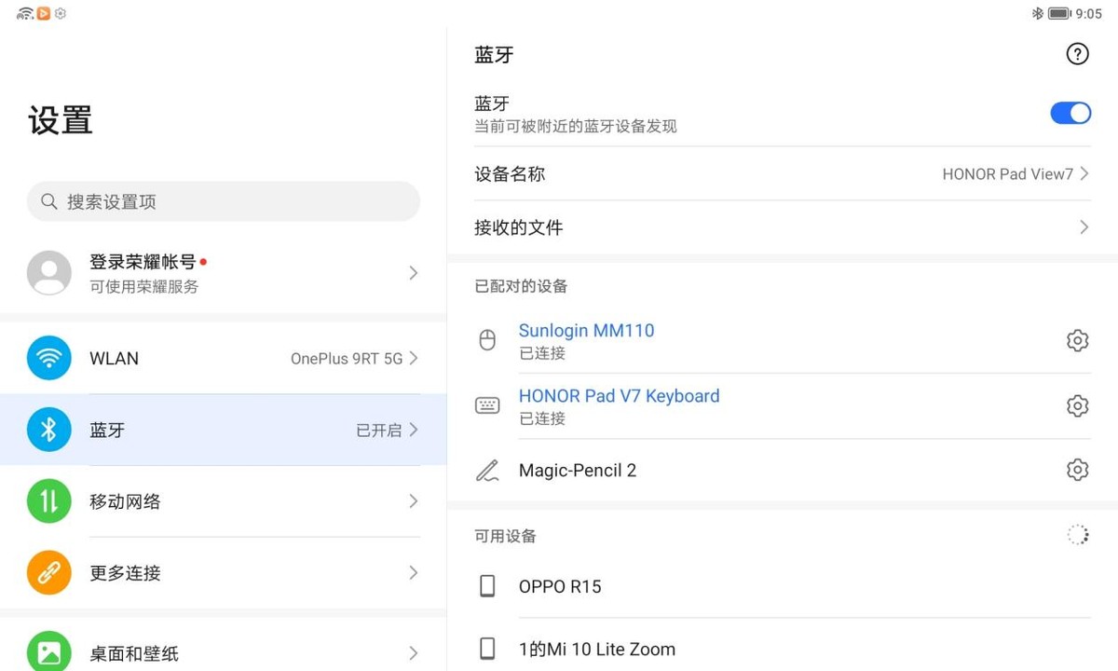The width and height of the screenshot is (1118, 671).
Task: Open the Bluetooth help question mark icon
Action: (x=1077, y=54)
